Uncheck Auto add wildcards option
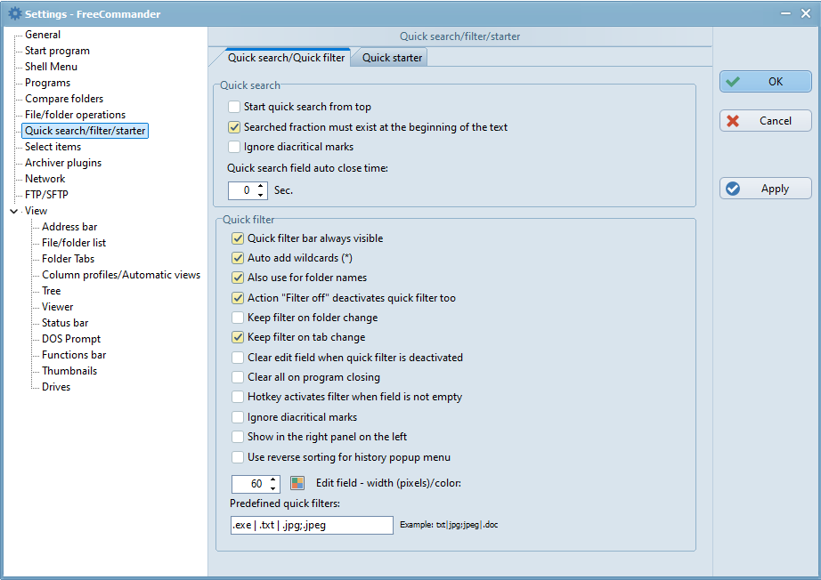The width and height of the screenshot is (821, 580). pyautogui.click(x=238, y=258)
